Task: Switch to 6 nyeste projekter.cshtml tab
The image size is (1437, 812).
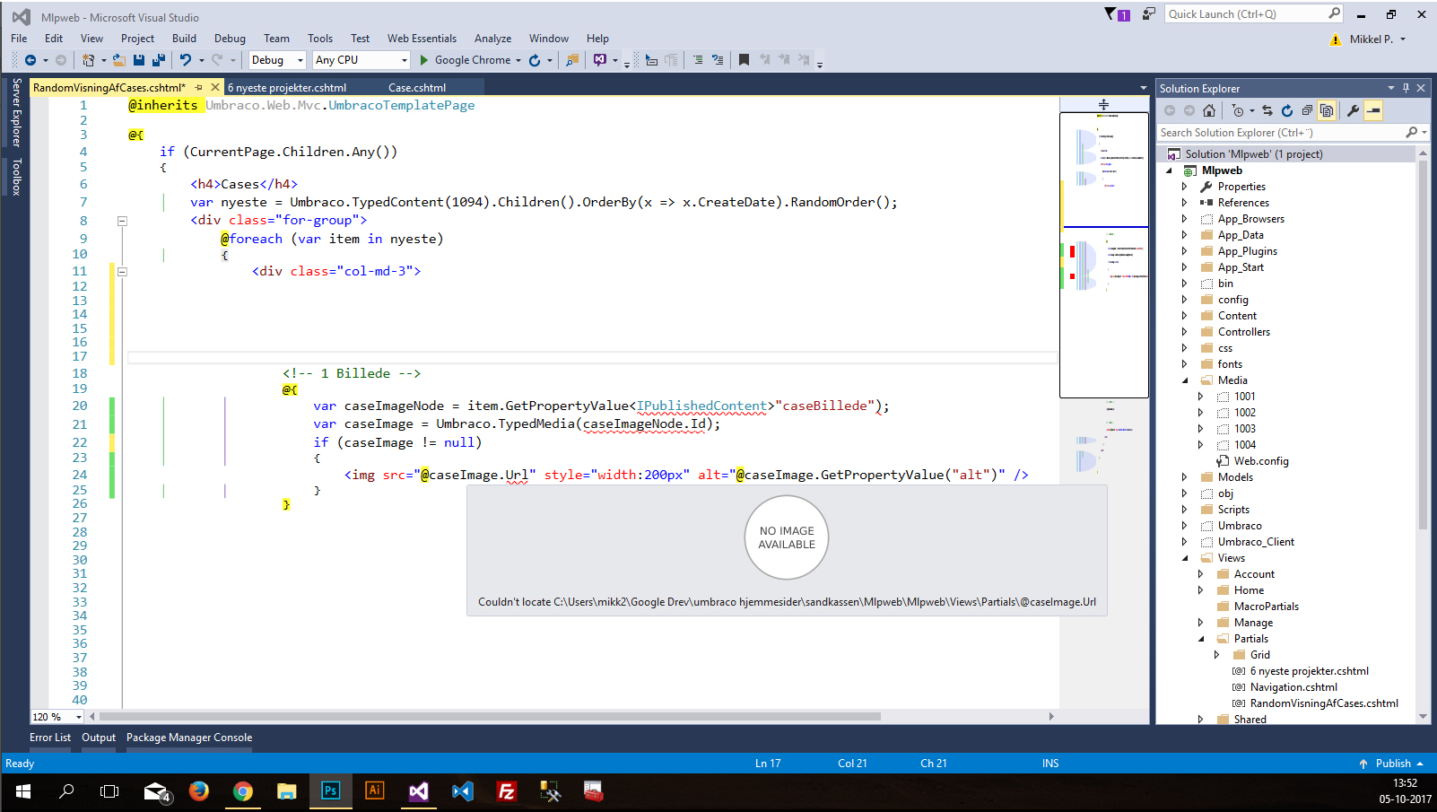Action: pos(287,88)
